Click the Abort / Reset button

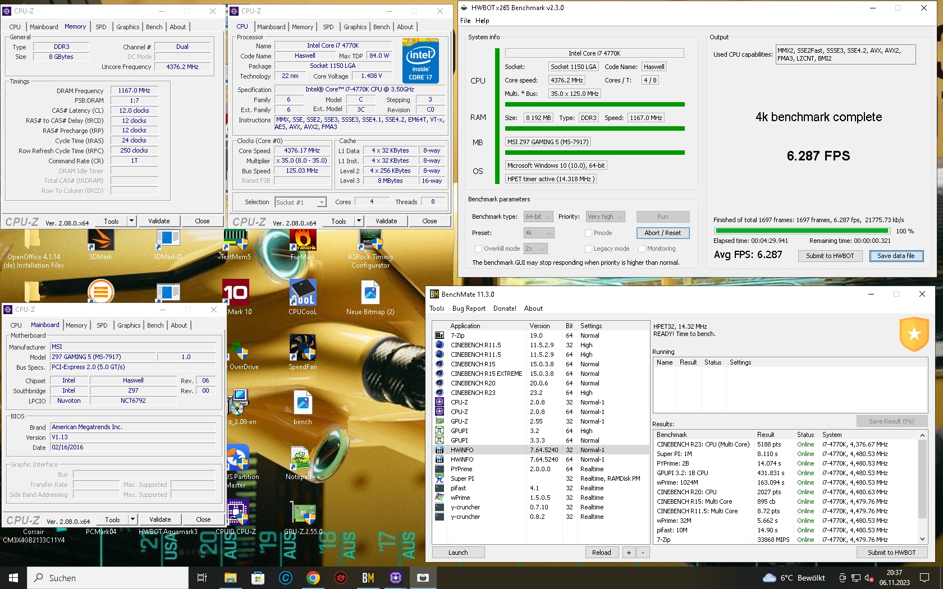click(x=662, y=233)
